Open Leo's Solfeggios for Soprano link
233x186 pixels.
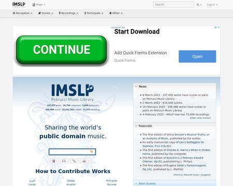(x=173, y=144)
